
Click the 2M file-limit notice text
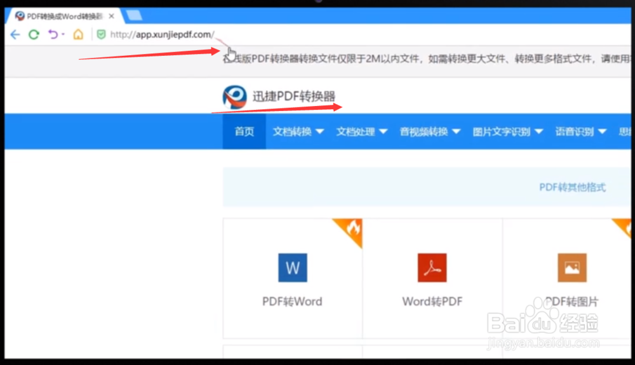pos(426,59)
